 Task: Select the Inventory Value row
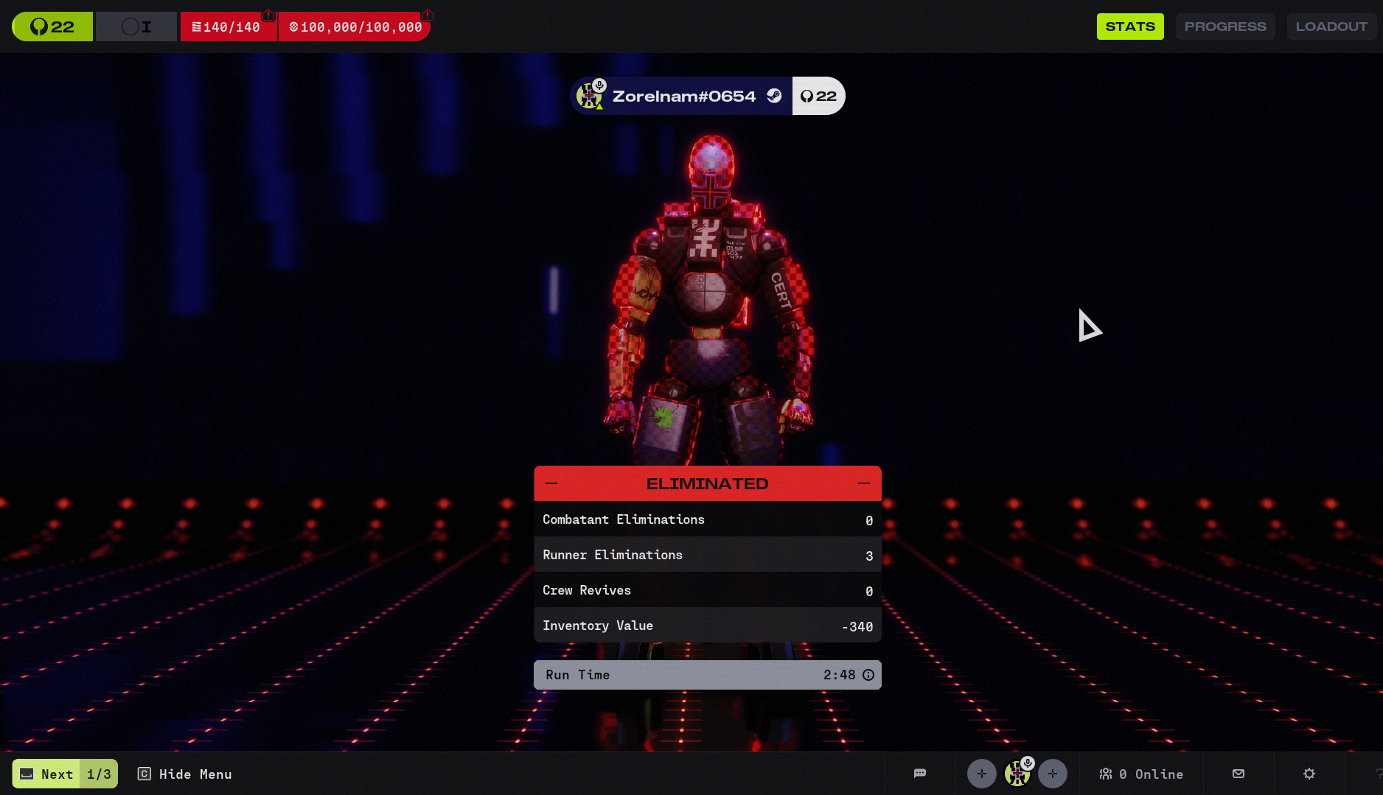pos(708,626)
